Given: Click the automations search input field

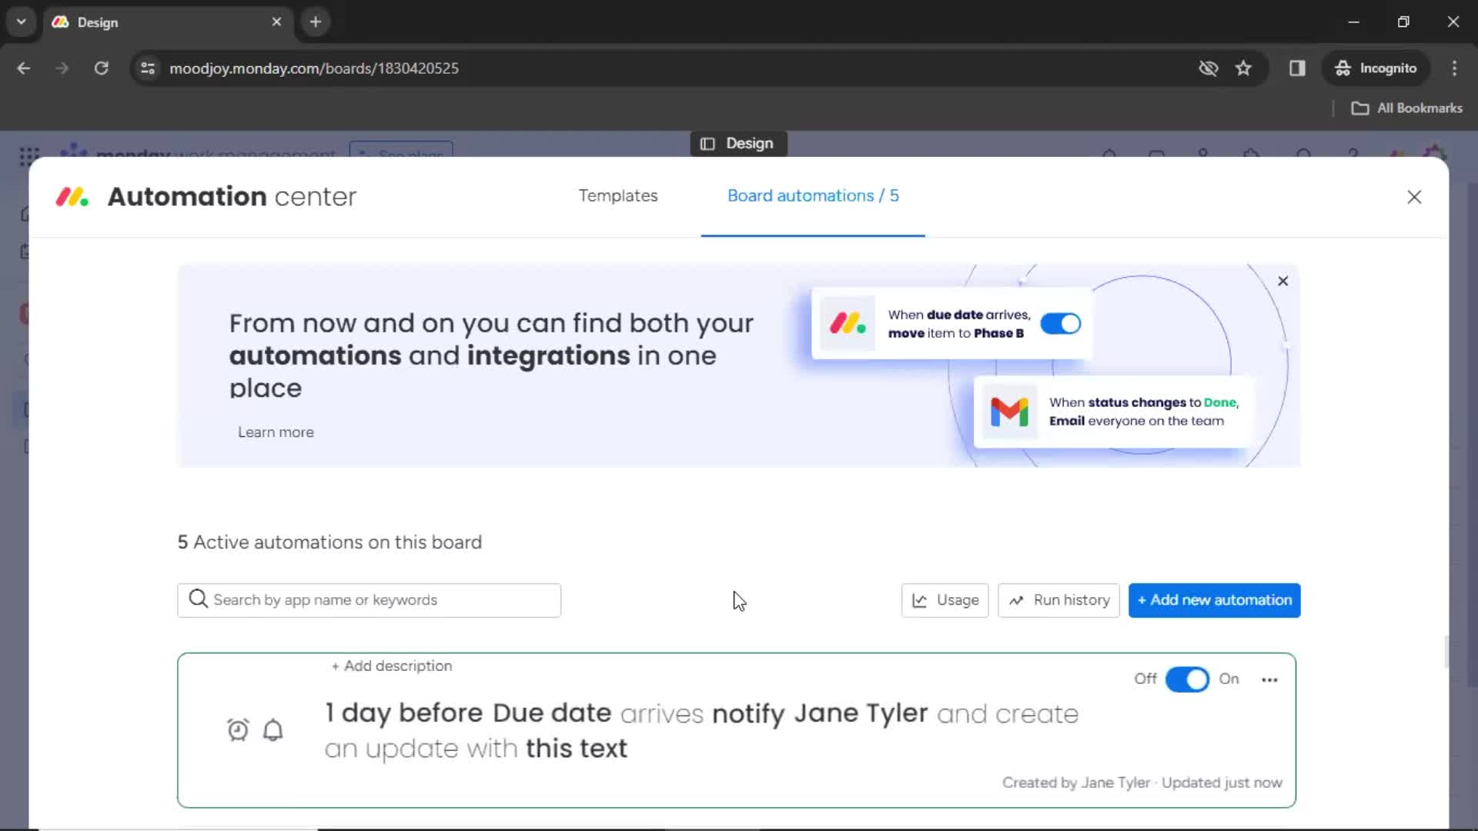Looking at the screenshot, I should click(x=369, y=599).
